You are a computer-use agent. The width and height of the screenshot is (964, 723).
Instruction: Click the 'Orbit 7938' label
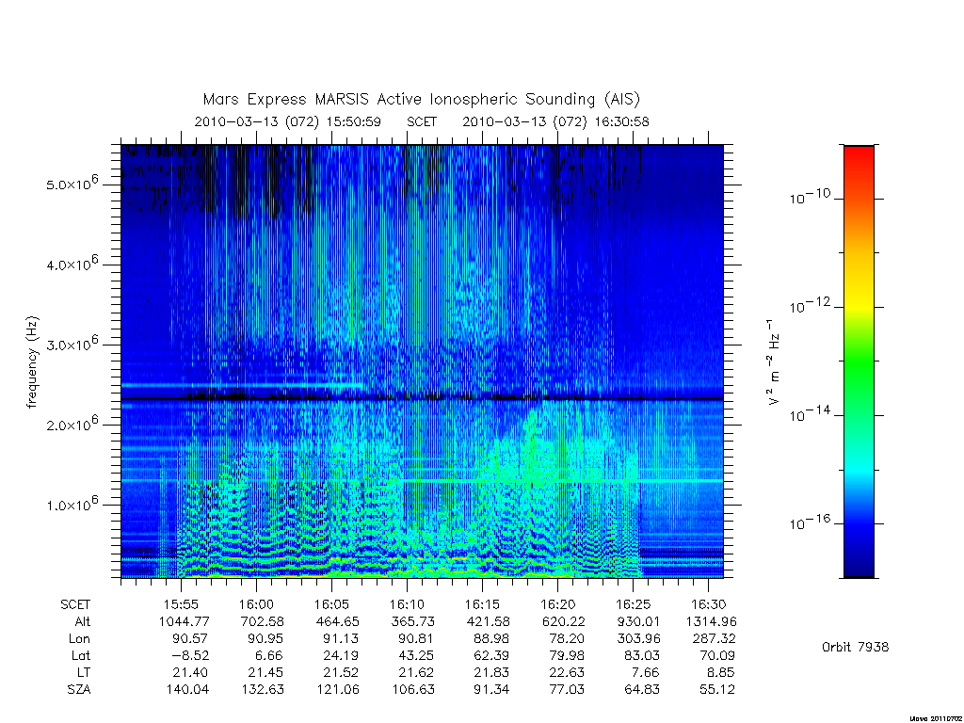click(855, 647)
